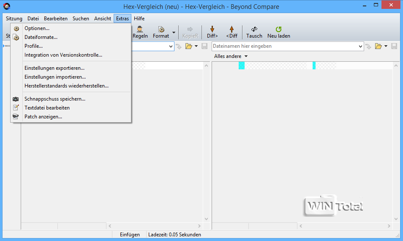This screenshot has height=241, width=403.
Task: Click right pane browse folder icon
Action: (x=378, y=46)
